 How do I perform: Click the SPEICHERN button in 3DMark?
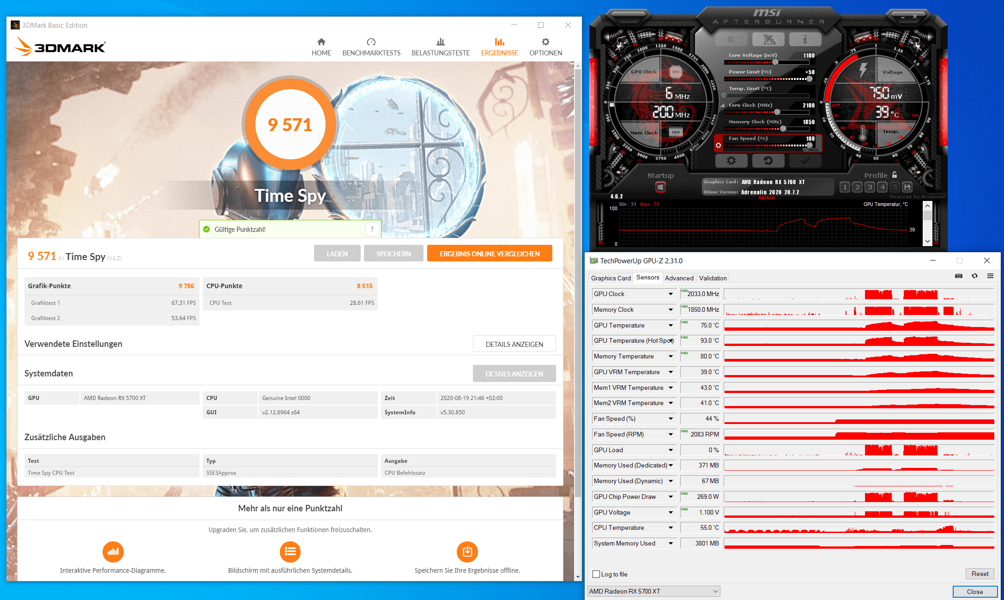click(393, 254)
